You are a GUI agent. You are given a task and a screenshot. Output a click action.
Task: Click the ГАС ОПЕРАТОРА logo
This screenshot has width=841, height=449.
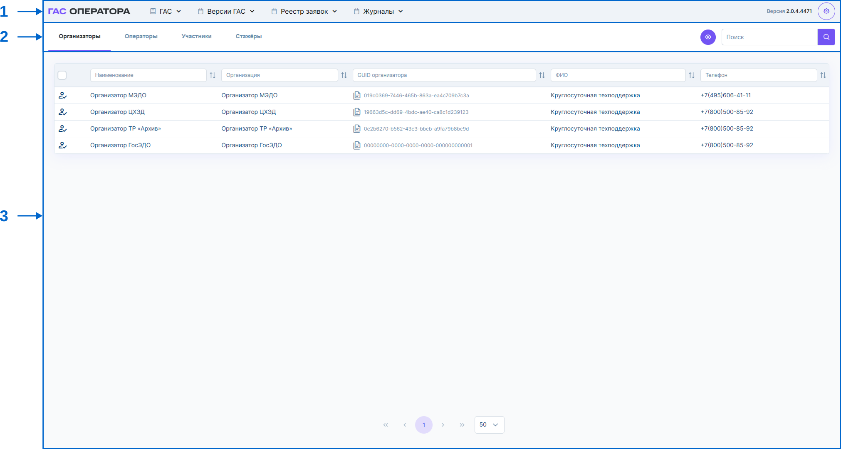click(89, 11)
